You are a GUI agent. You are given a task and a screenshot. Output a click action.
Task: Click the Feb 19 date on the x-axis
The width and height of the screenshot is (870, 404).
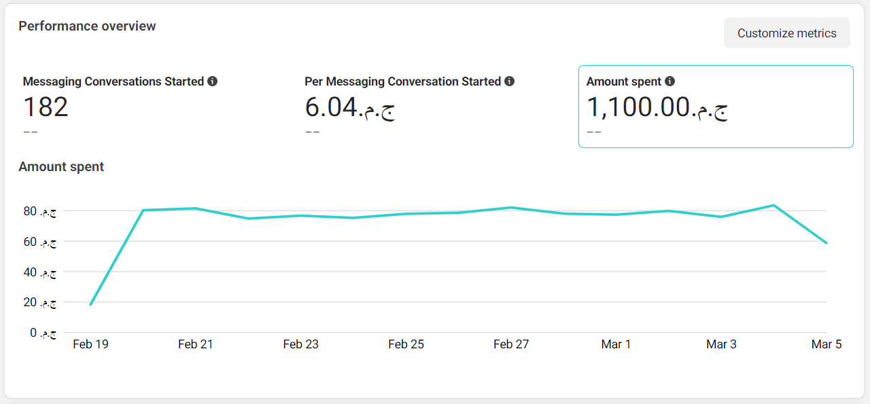point(90,344)
